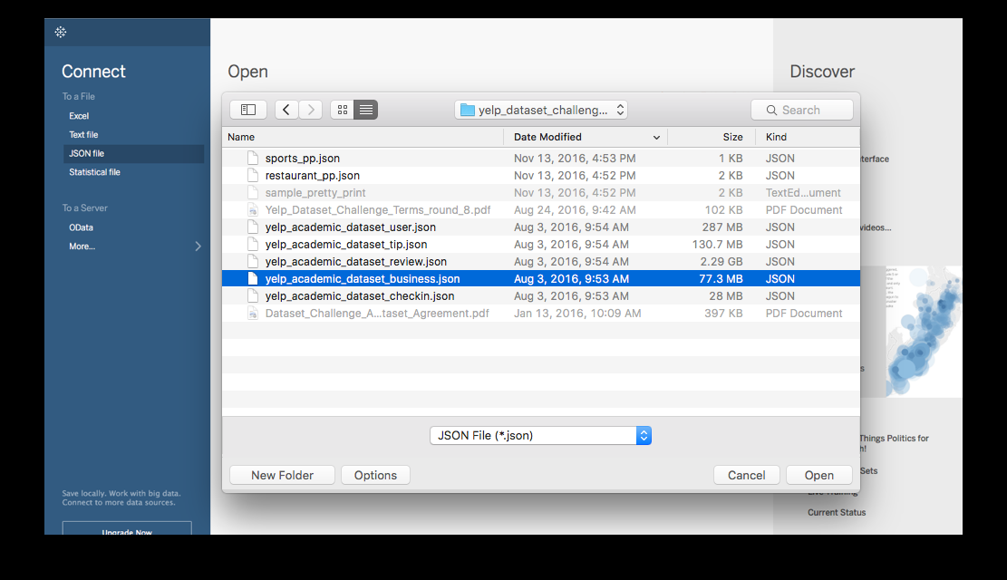1007x580 pixels.
Task: Go forward with the right chevron button
Action: tap(311, 110)
